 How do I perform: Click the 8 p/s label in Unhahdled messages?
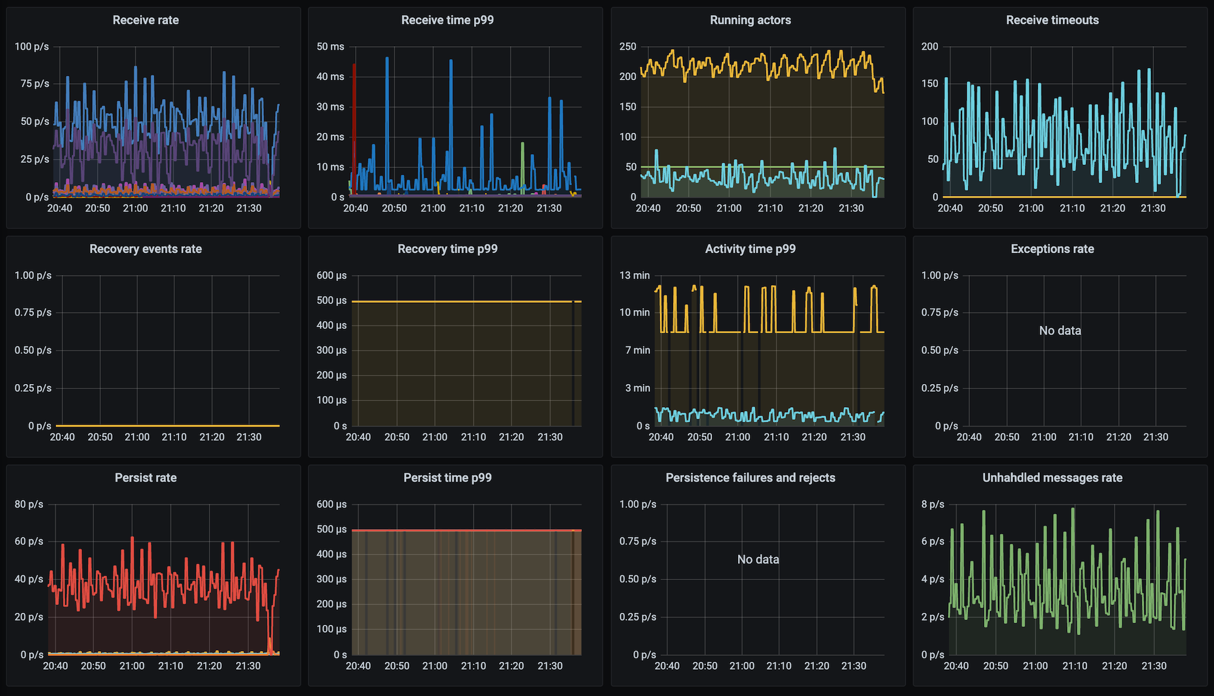932,504
